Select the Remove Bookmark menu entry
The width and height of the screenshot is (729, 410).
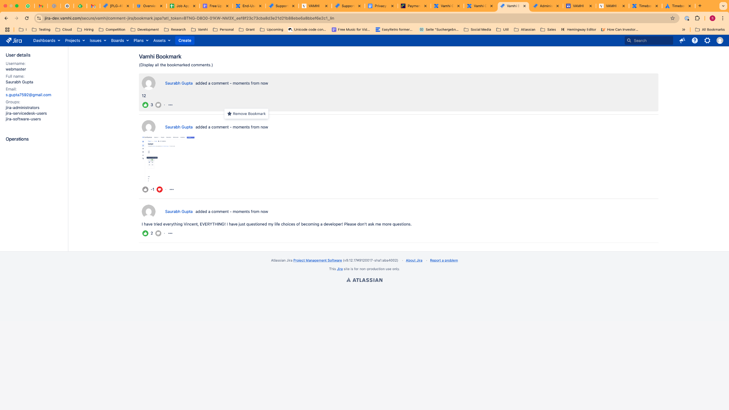[247, 114]
